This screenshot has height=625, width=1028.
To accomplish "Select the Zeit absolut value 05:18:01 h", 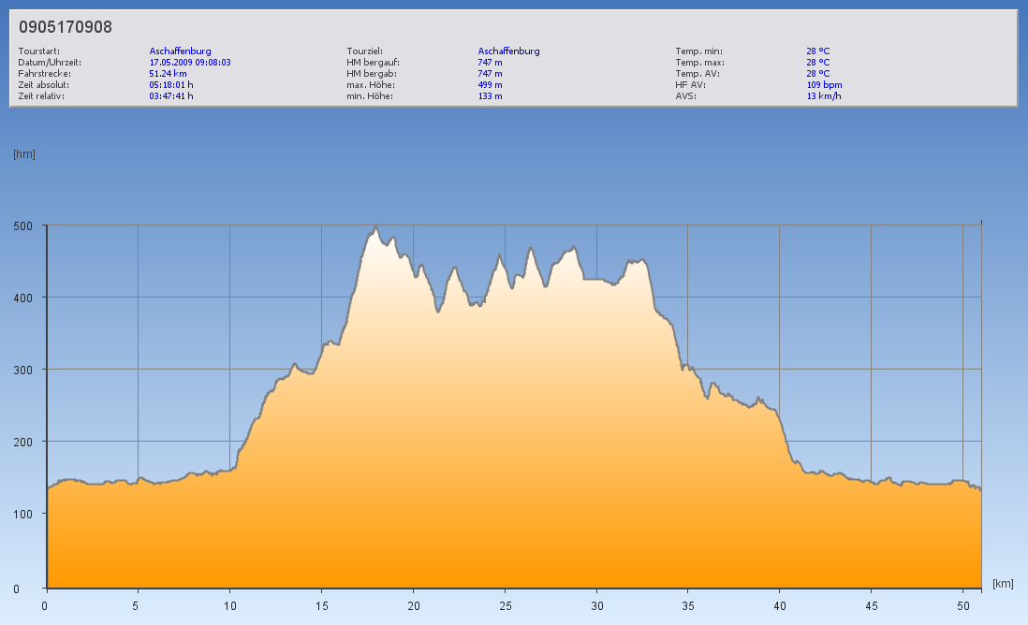I will 171,85.
